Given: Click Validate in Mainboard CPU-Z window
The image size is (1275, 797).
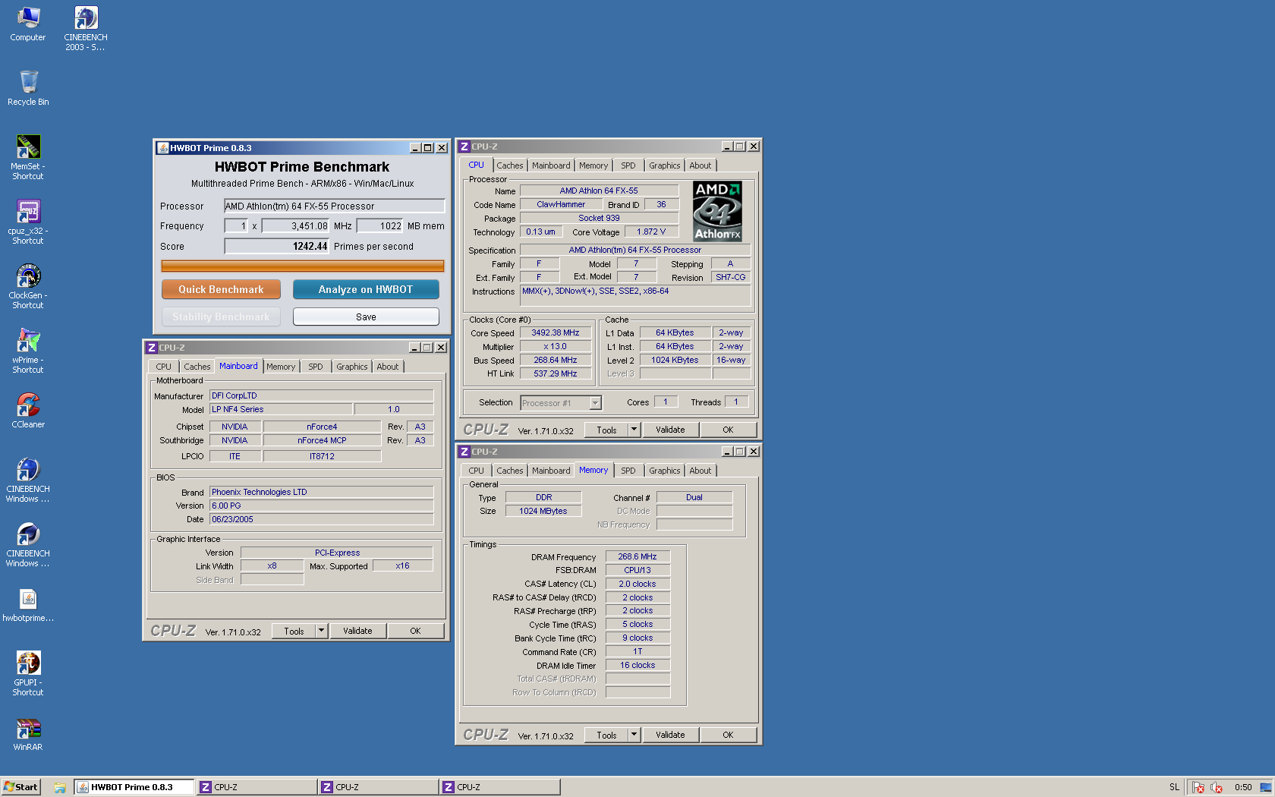Looking at the screenshot, I should (x=357, y=631).
